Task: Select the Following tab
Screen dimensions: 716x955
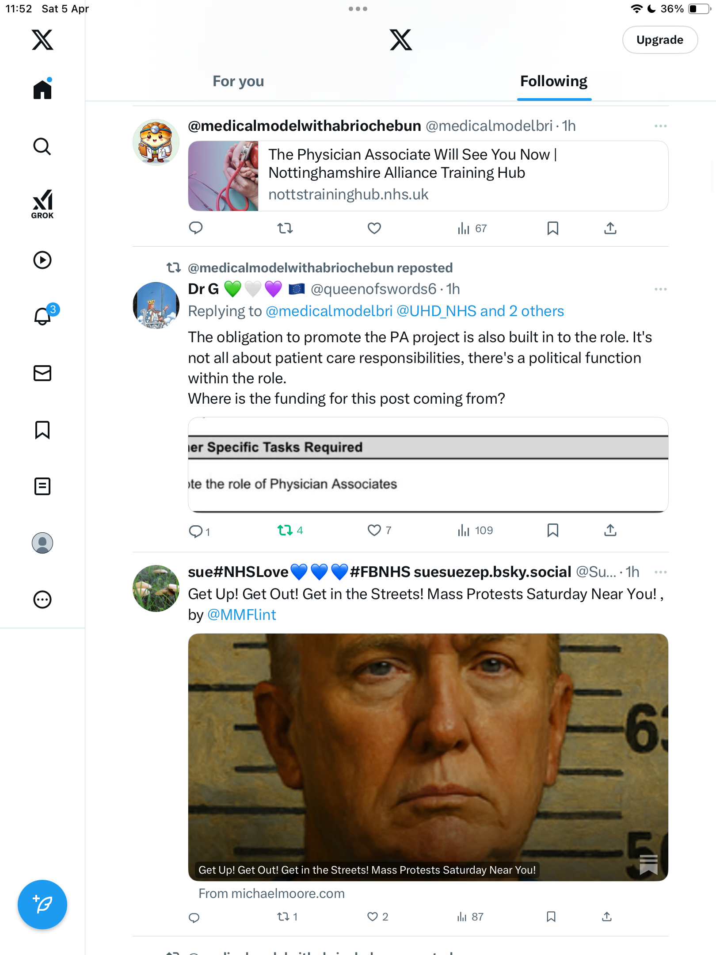Action: 554,81
